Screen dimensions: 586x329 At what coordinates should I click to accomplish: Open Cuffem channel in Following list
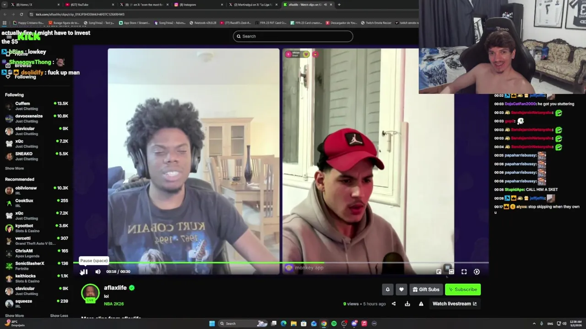click(38, 106)
